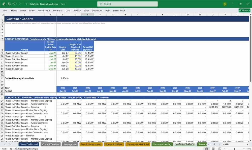Switch to the Customer Leasing sheet tab
252x150 pixels.
pos(162,144)
